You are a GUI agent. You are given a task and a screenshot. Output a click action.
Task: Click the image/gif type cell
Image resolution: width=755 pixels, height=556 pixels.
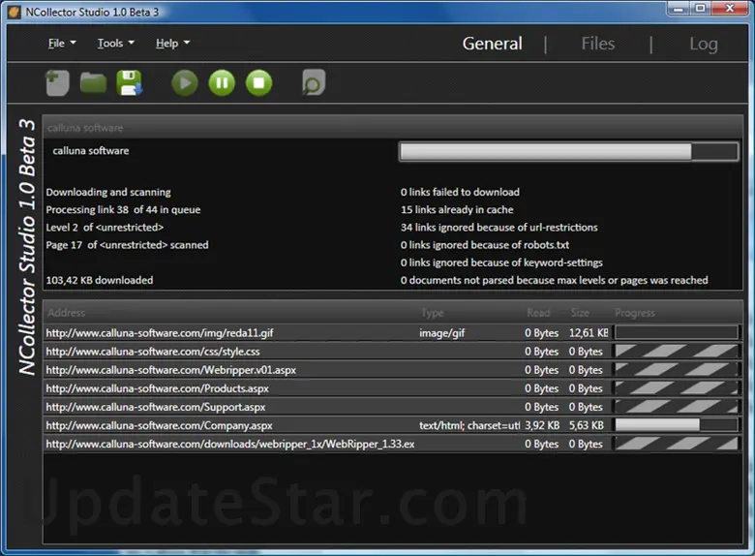pos(442,333)
